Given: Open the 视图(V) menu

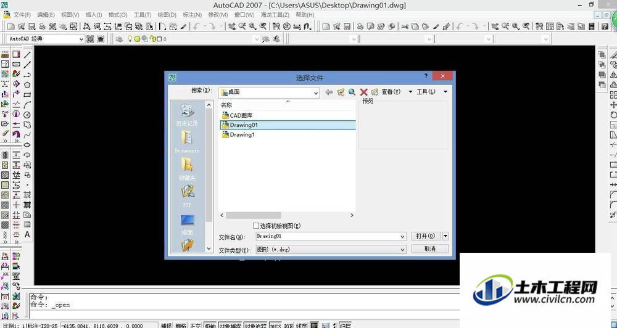Looking at the screenshot, I should [x=70, y=15].
